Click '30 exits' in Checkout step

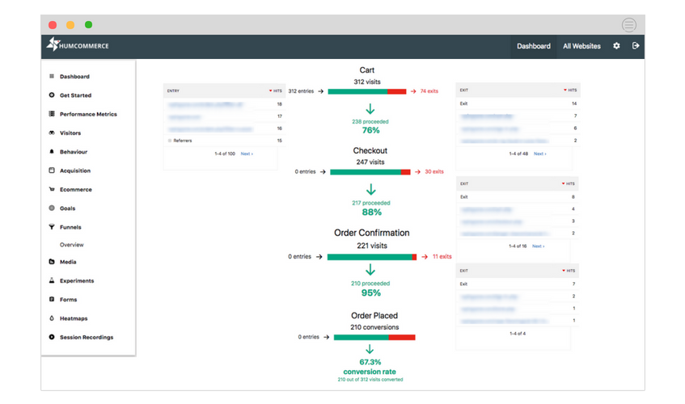[434, 172]
